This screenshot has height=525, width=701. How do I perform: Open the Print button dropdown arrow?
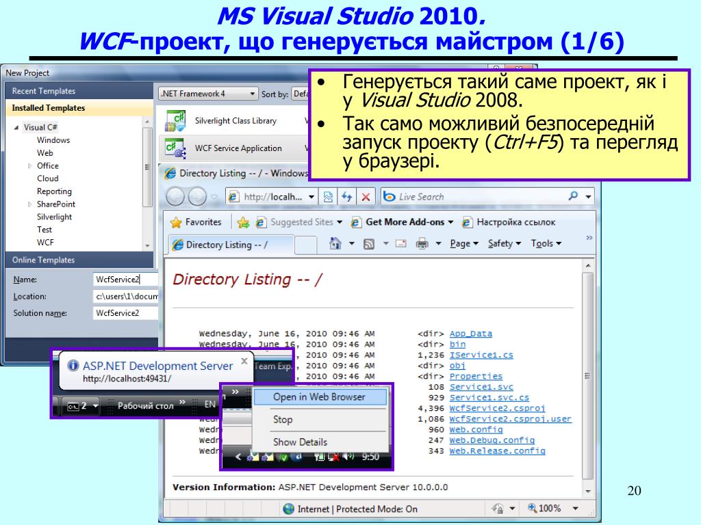point(439,244)
